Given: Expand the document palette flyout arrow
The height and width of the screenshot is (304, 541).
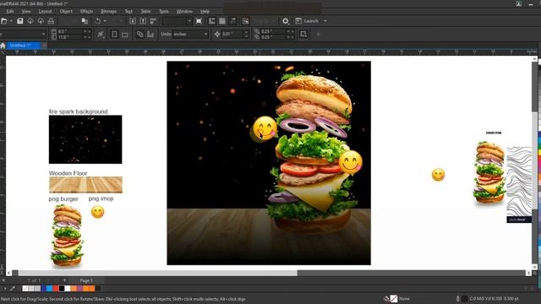Looking at the screenshot, I should [x=5, y=289].
